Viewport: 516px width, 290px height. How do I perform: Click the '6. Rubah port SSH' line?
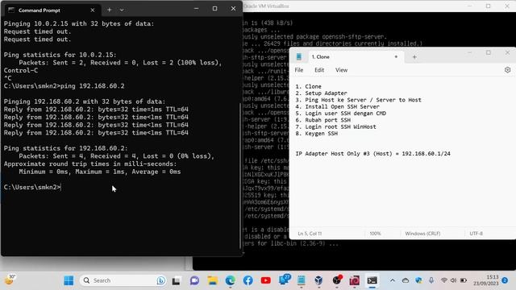(x=322, y=120)
